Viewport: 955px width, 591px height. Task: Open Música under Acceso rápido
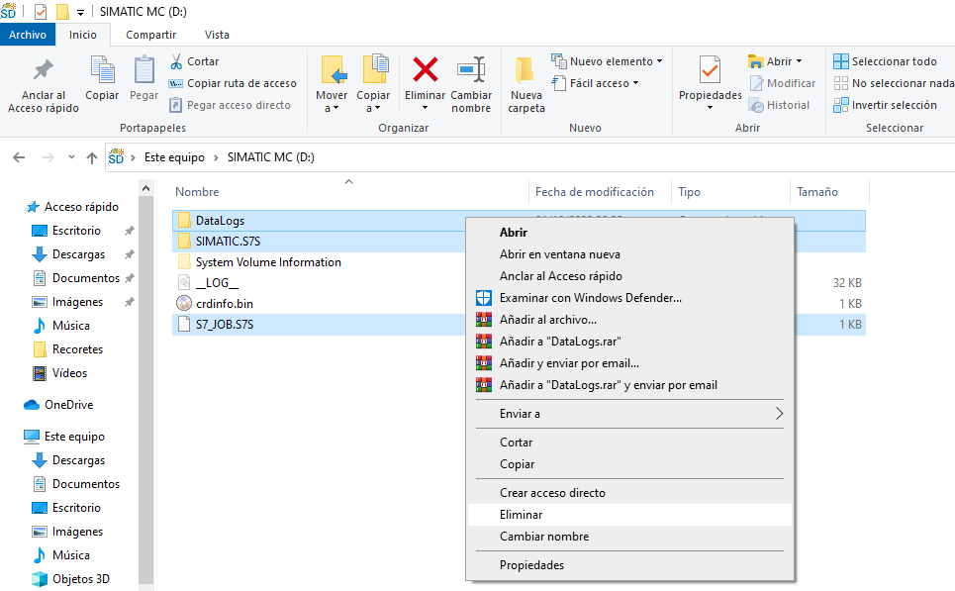click(x=70, y=326)
